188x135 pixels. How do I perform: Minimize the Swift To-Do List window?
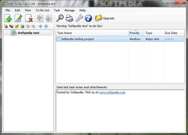pyautogui.click(x=165, y=3)
